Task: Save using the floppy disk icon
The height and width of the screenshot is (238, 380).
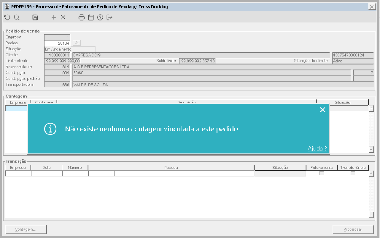Action: pyautogui.click(x=35, y=17)
